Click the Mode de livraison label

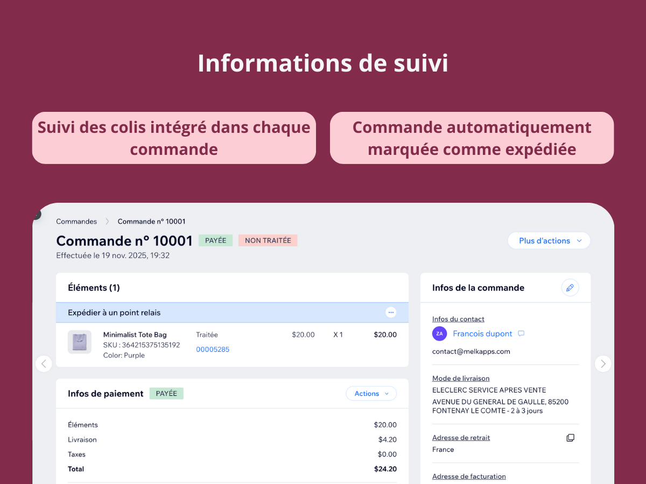click(461, 379)
